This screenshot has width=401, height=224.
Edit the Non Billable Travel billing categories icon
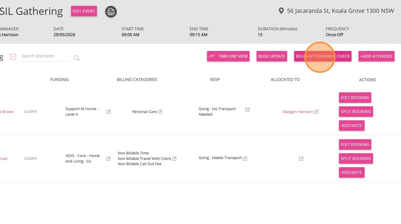(x=174, y=158)
